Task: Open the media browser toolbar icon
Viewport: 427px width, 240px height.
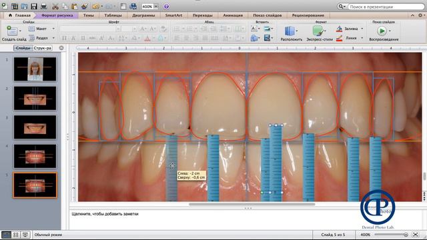Action: [x=133, y=6]
